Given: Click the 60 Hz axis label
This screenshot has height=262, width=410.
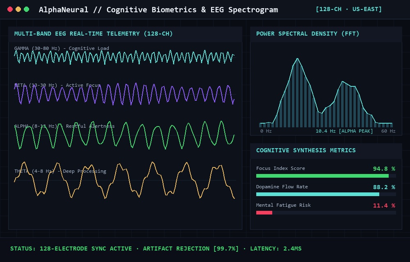Looking at the screenshot, I should click(388, 131).
